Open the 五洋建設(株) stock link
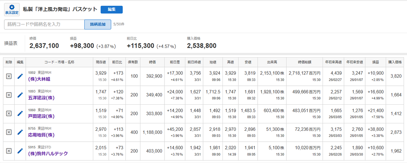 tap(41, 98)
